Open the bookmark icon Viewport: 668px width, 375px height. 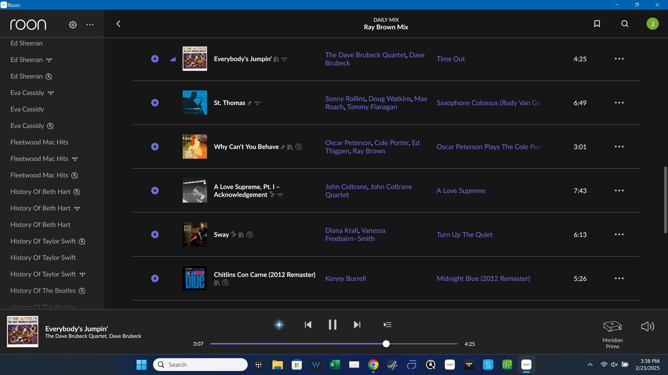597,24
